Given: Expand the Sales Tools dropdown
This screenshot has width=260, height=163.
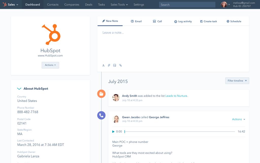Looking at the screenshot, I should point(119,5).
